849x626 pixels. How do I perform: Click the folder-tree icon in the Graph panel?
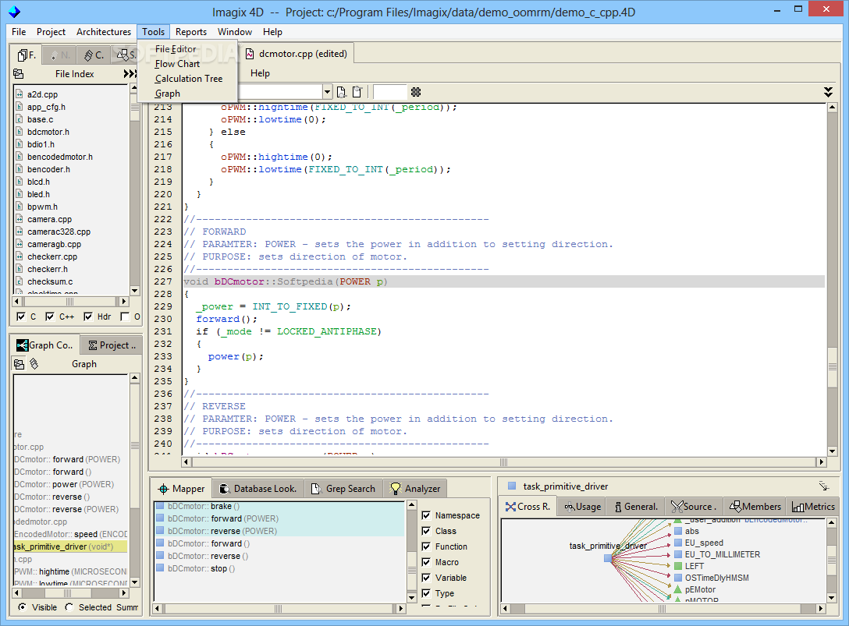coord(19,364)
